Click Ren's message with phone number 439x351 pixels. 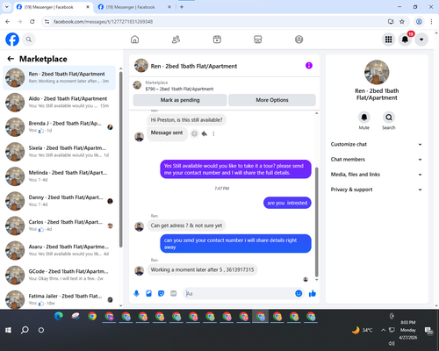click(x=202, y=269)
